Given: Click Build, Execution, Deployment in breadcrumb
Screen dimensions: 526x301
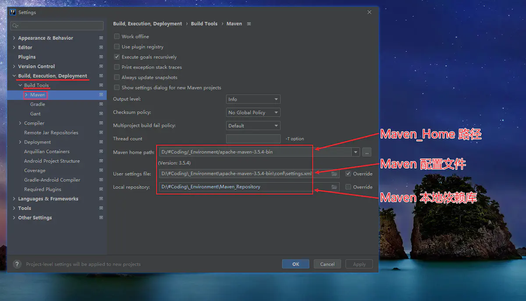Looking at the screenshot, I should tap(147, 24).
